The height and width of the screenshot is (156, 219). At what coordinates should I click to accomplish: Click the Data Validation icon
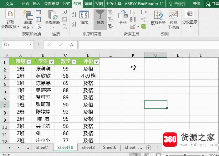(x=133, y=27)
